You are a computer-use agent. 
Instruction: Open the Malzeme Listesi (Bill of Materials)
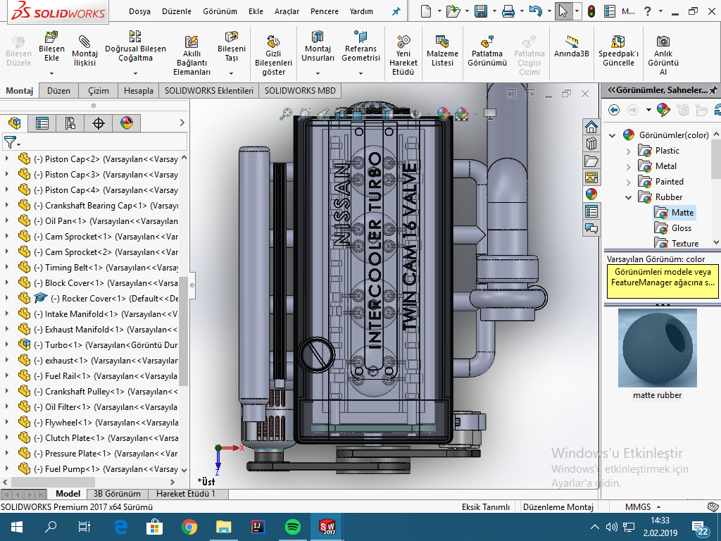click(442, 42)
